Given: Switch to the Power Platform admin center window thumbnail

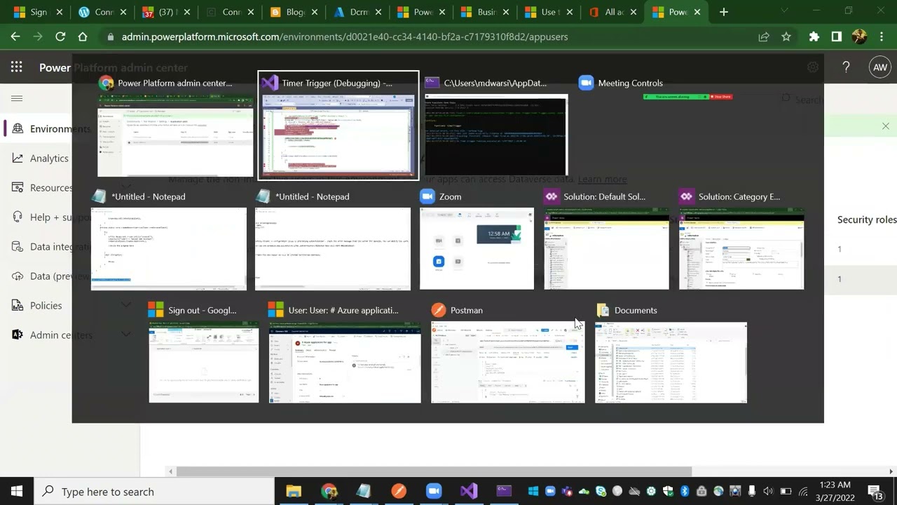Looking at the screenshot, I should pos(175,135).
